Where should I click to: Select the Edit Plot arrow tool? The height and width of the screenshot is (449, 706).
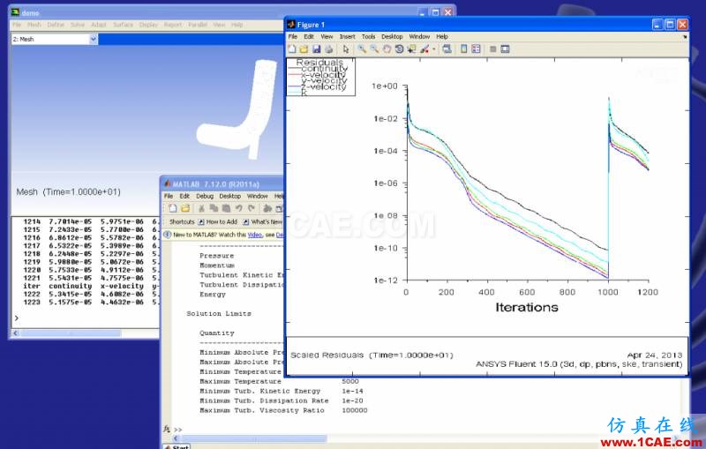pos(346,49)
